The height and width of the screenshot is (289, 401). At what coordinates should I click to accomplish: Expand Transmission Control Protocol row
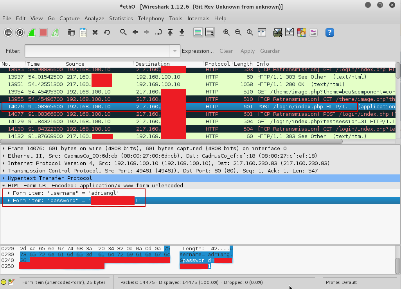coord(4,171)
